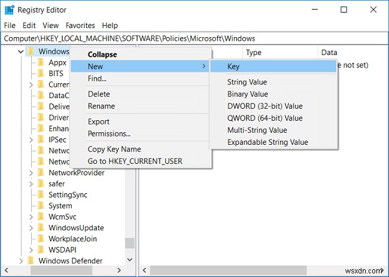
Task: Click the WcmSvc folder icon
Action: tap(41, 217)
